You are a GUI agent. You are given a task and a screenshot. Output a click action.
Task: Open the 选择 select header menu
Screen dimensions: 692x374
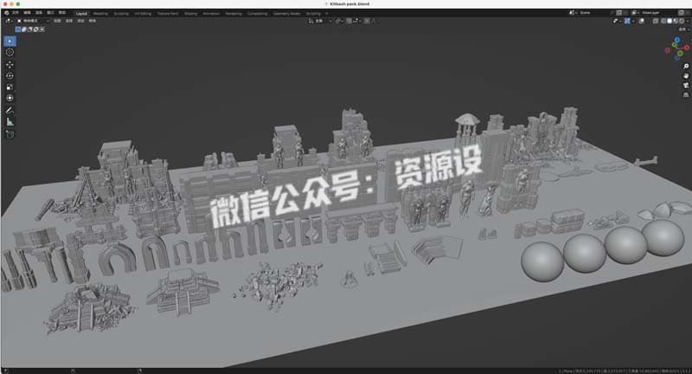click(69, 21)
